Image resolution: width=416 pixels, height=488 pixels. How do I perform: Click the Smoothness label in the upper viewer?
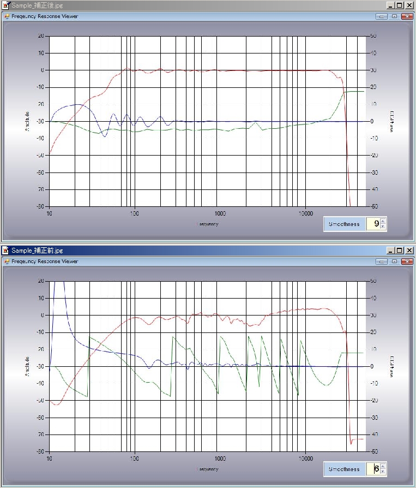pyautogui.click(x=344, y=224)
